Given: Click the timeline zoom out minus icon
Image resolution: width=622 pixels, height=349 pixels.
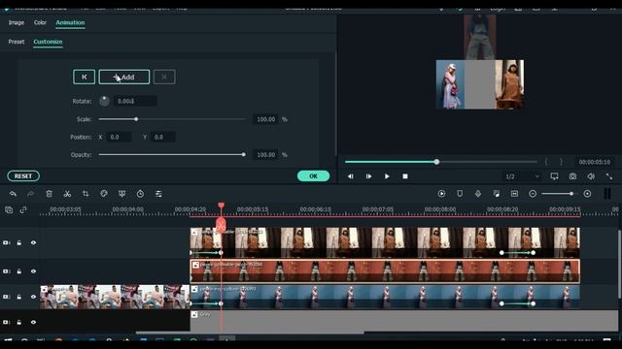Looking at the screenshot, I should pos(533,194).
